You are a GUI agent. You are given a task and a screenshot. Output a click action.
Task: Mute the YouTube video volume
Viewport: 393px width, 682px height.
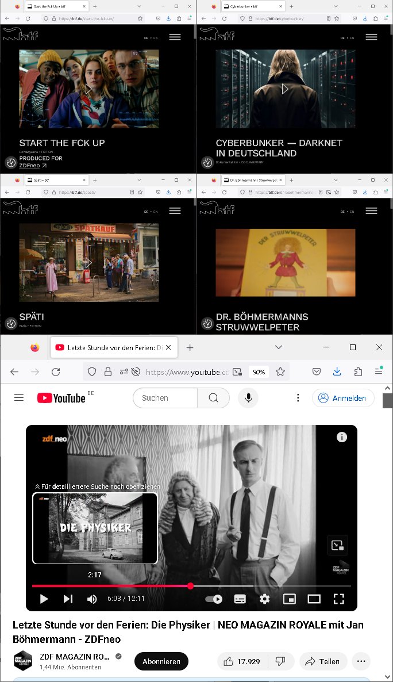pyautogui.click(x=92, y=599)
